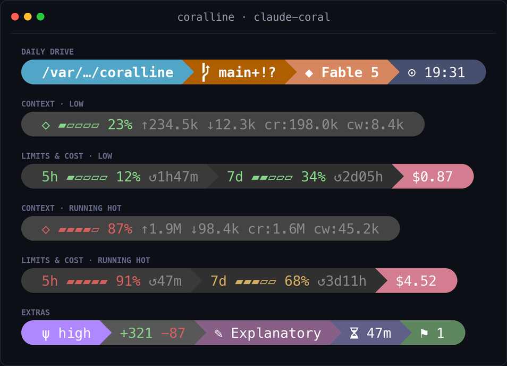
Task: Close the window with the red button
Action: pyautogui.click(x=15, y=16)
